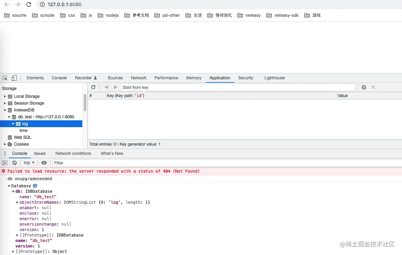Viewport: 402px width, 255px height.
Task: Open the css bookmark folder
Action: 67,15
